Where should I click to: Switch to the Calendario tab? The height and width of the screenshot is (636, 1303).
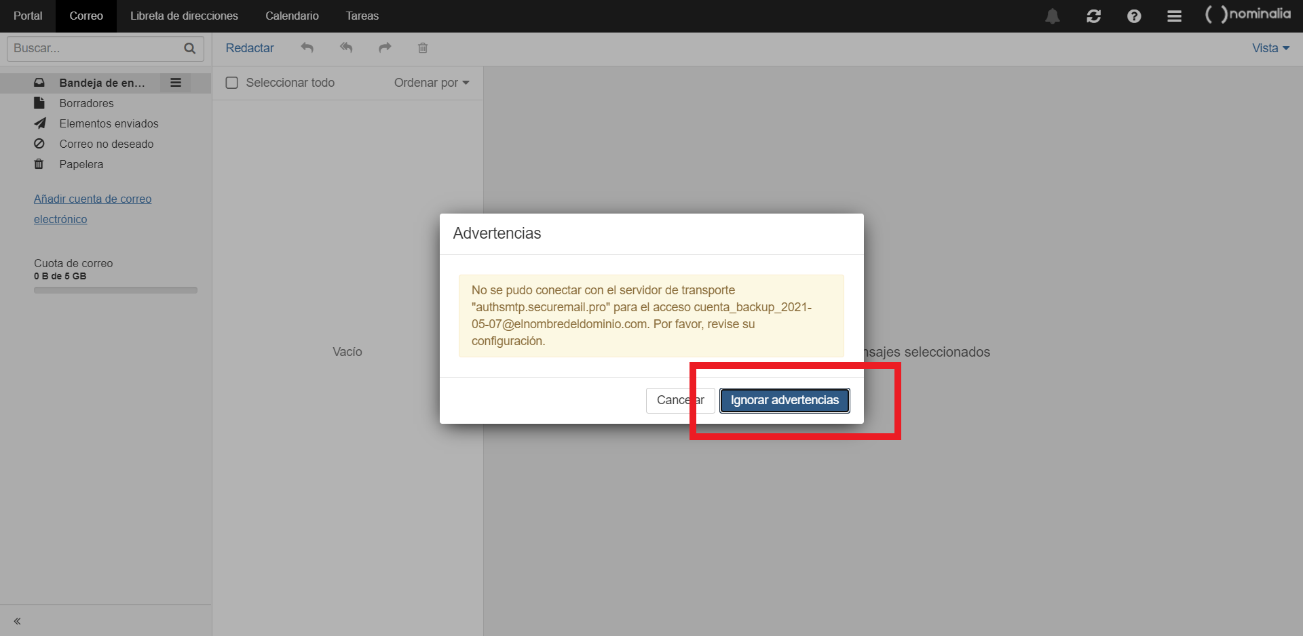pos(292,16)
